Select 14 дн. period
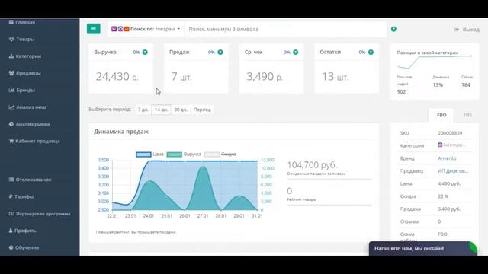Viewport: 488px width, 274px height. [161, 110]
